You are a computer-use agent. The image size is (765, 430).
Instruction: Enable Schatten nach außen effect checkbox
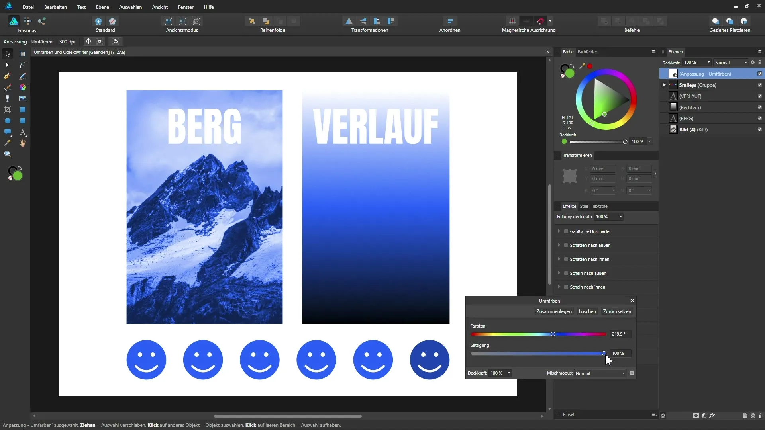[x=566, y=245]
